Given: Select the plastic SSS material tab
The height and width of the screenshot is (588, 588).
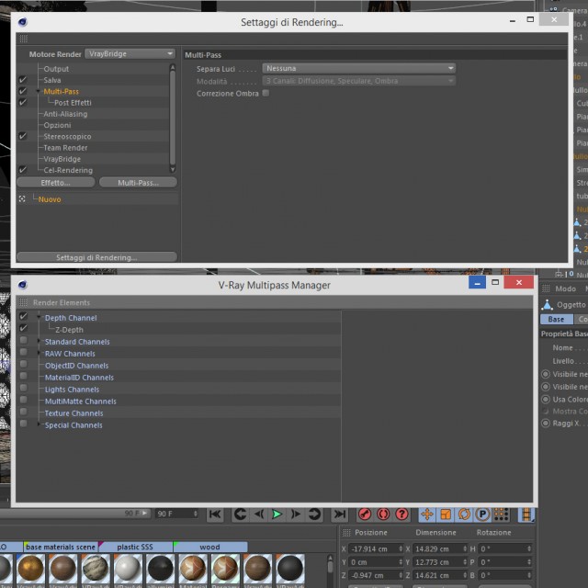Looking at the screenshot, I should [135, 547].
